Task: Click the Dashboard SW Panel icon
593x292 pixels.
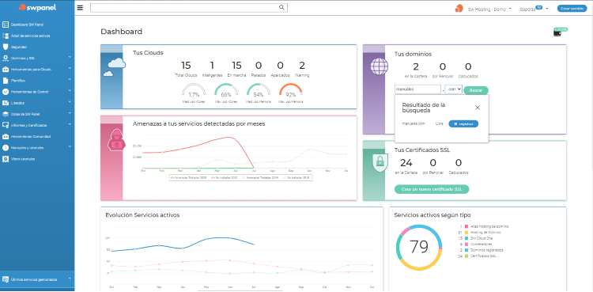Action: 6,25
